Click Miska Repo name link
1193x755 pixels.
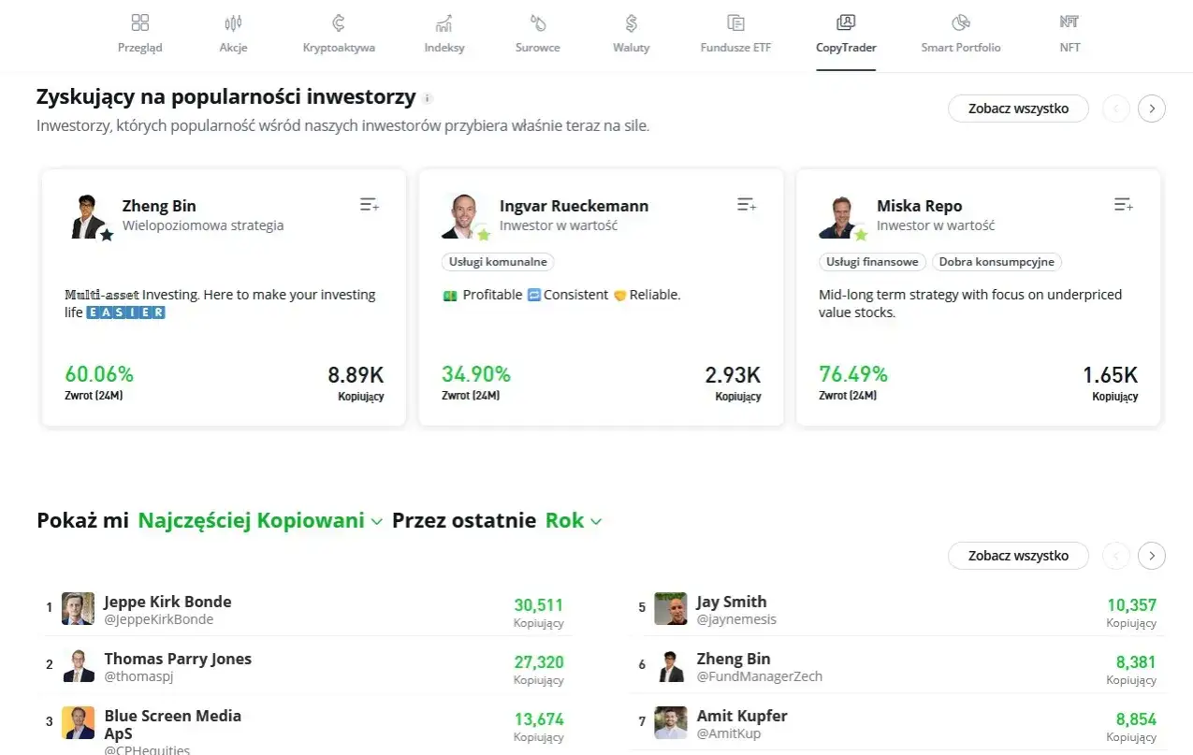click(919, 206)
